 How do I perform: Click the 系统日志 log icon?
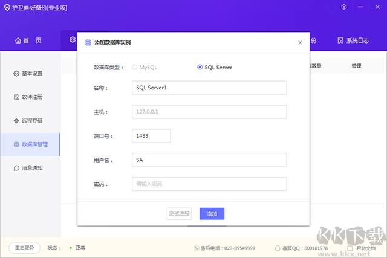click(x=340, y=40)
